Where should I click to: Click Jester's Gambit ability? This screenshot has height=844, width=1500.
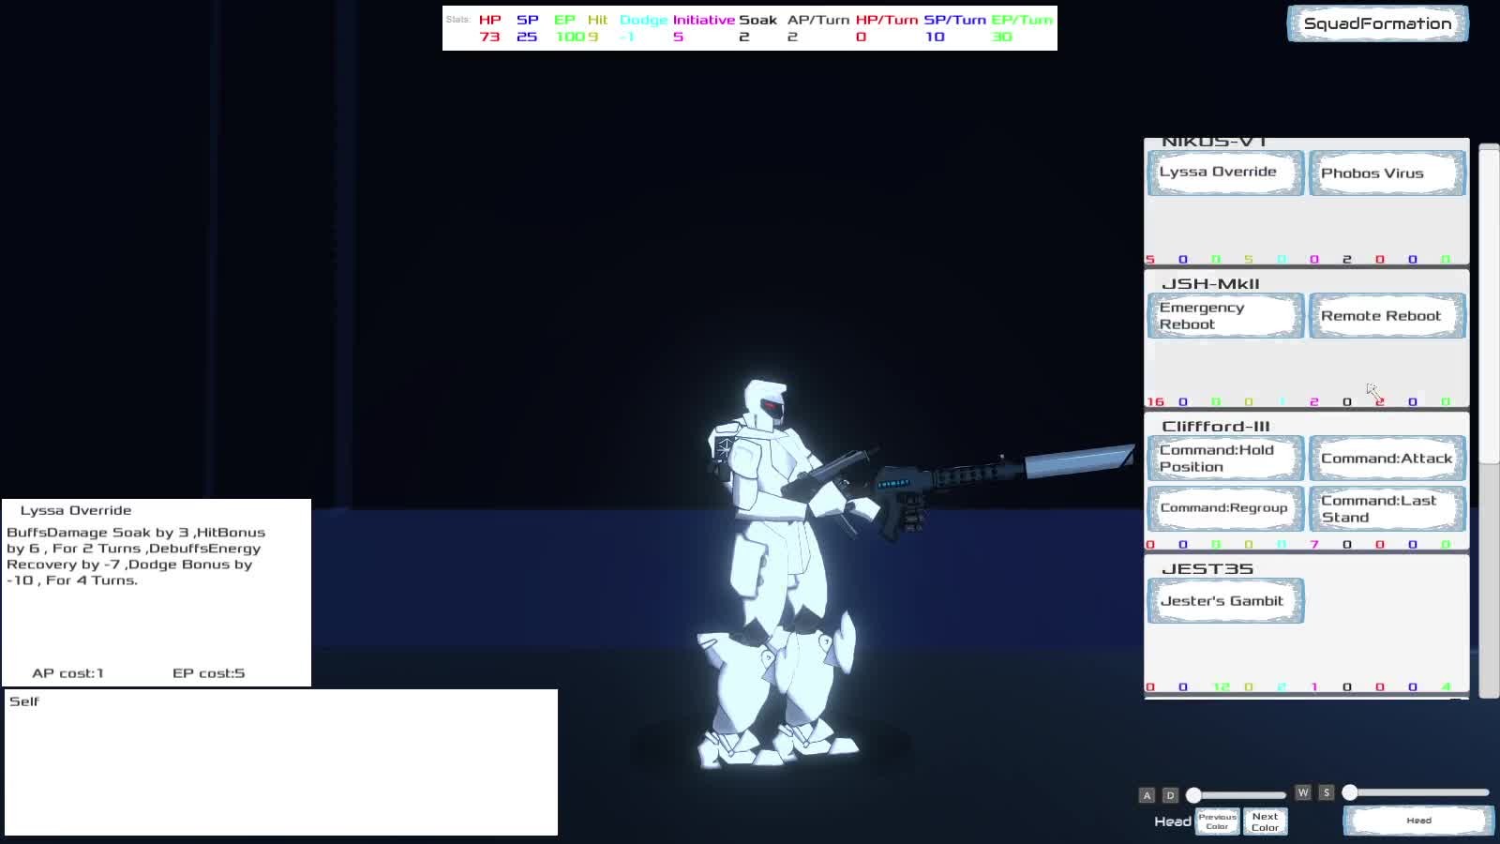pos(1224,601)
